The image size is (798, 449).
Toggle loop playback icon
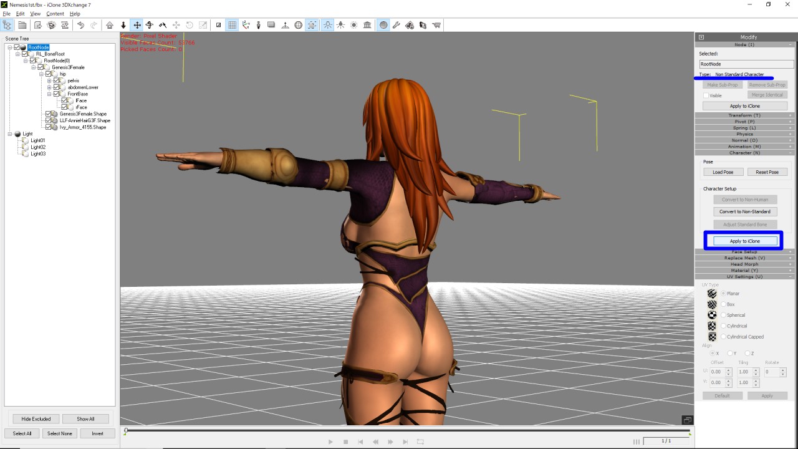(420, 442)
